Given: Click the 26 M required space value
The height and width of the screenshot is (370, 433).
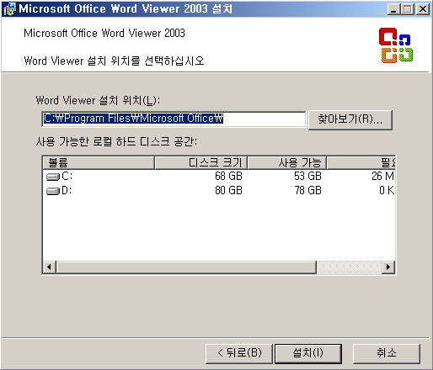Looking at the screenshot, I should [x=382, y=177].
